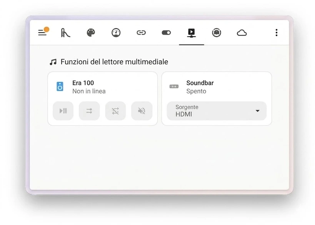Click the music note heading icon

pos(53,62)
